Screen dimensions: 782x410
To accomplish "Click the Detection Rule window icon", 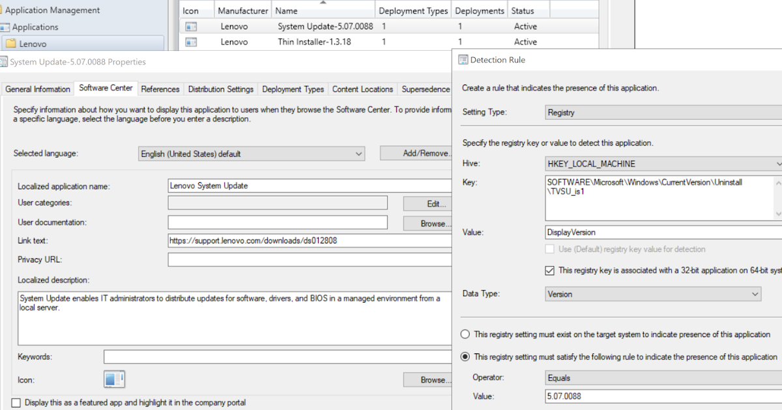I will (463, 60).
